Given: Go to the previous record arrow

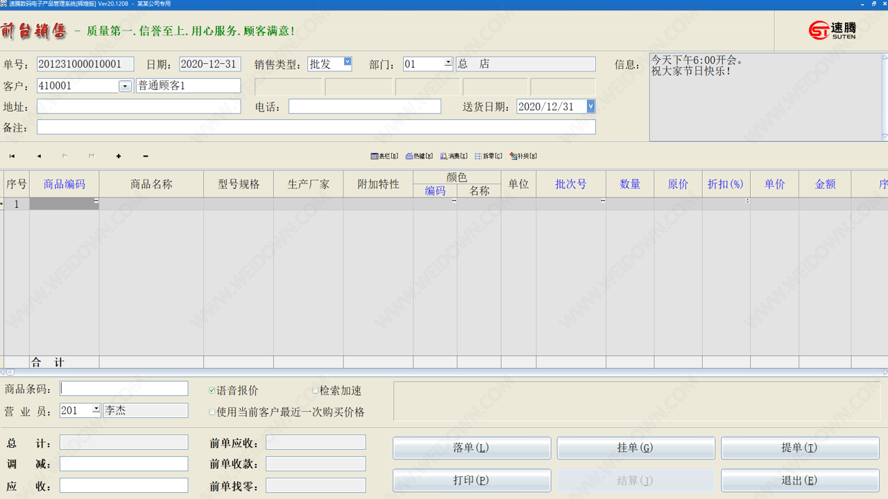Looking at the screenshot, I should click(x=39, y=156).
